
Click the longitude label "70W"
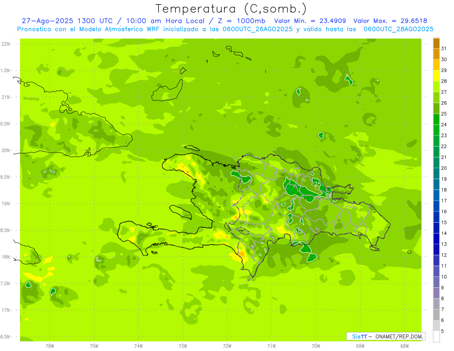tap(316, 346)
